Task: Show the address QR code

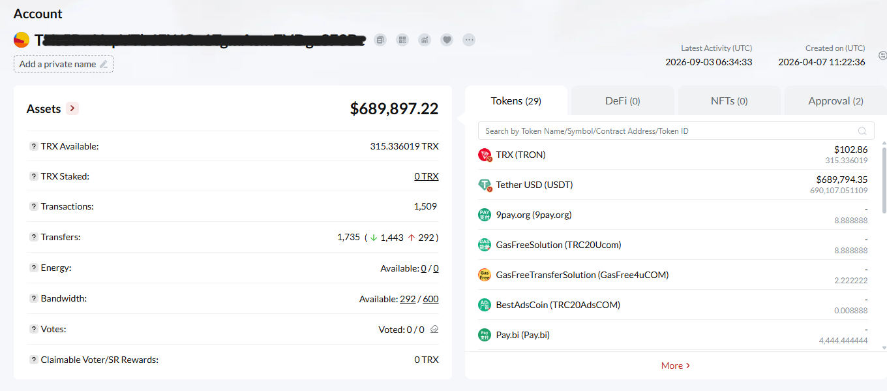Action: coord(402,40)
